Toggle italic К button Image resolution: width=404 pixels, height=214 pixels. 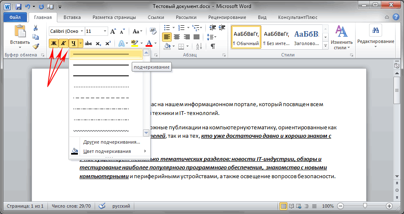[x=64, y=43]
